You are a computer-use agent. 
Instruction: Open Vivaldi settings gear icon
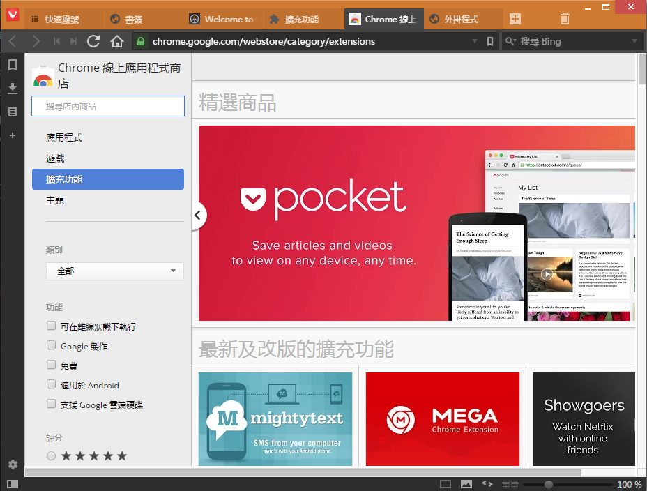[13, 464]
